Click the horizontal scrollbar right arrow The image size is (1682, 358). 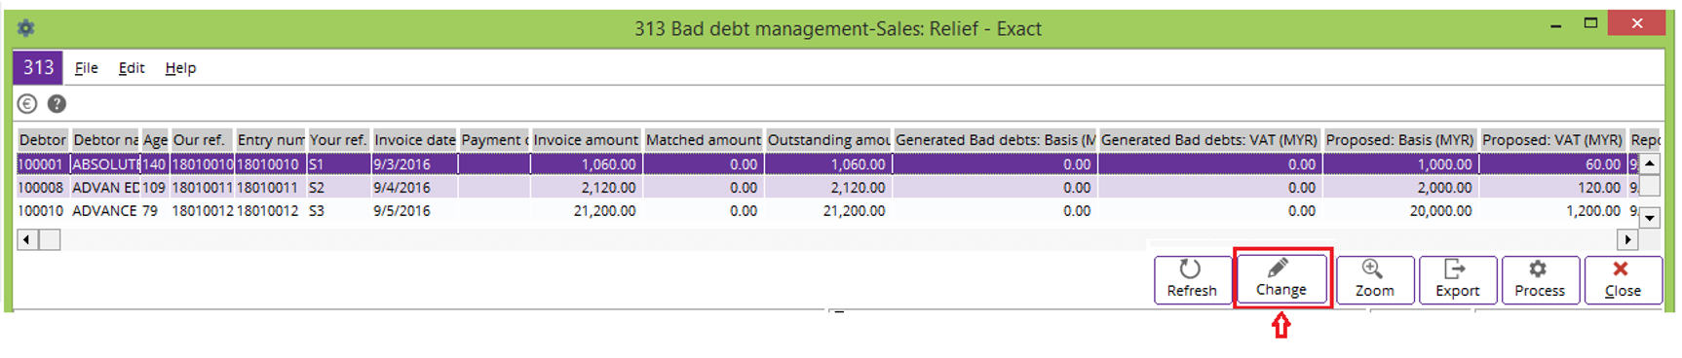click(x=1626, y=239)
